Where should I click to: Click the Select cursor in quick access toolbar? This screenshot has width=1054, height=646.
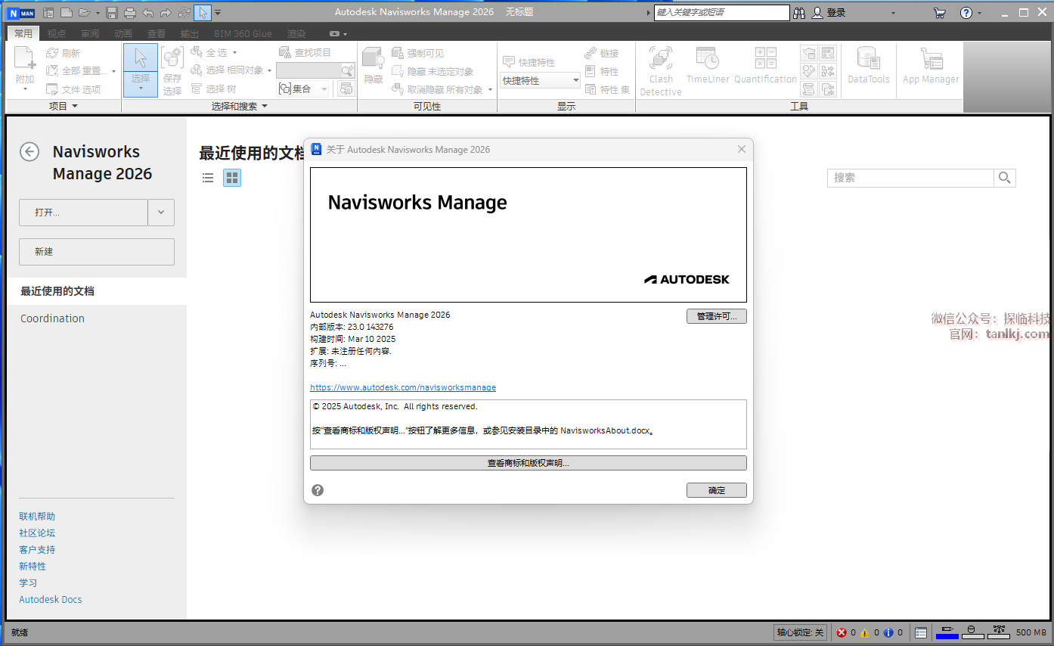coord(203,13)
